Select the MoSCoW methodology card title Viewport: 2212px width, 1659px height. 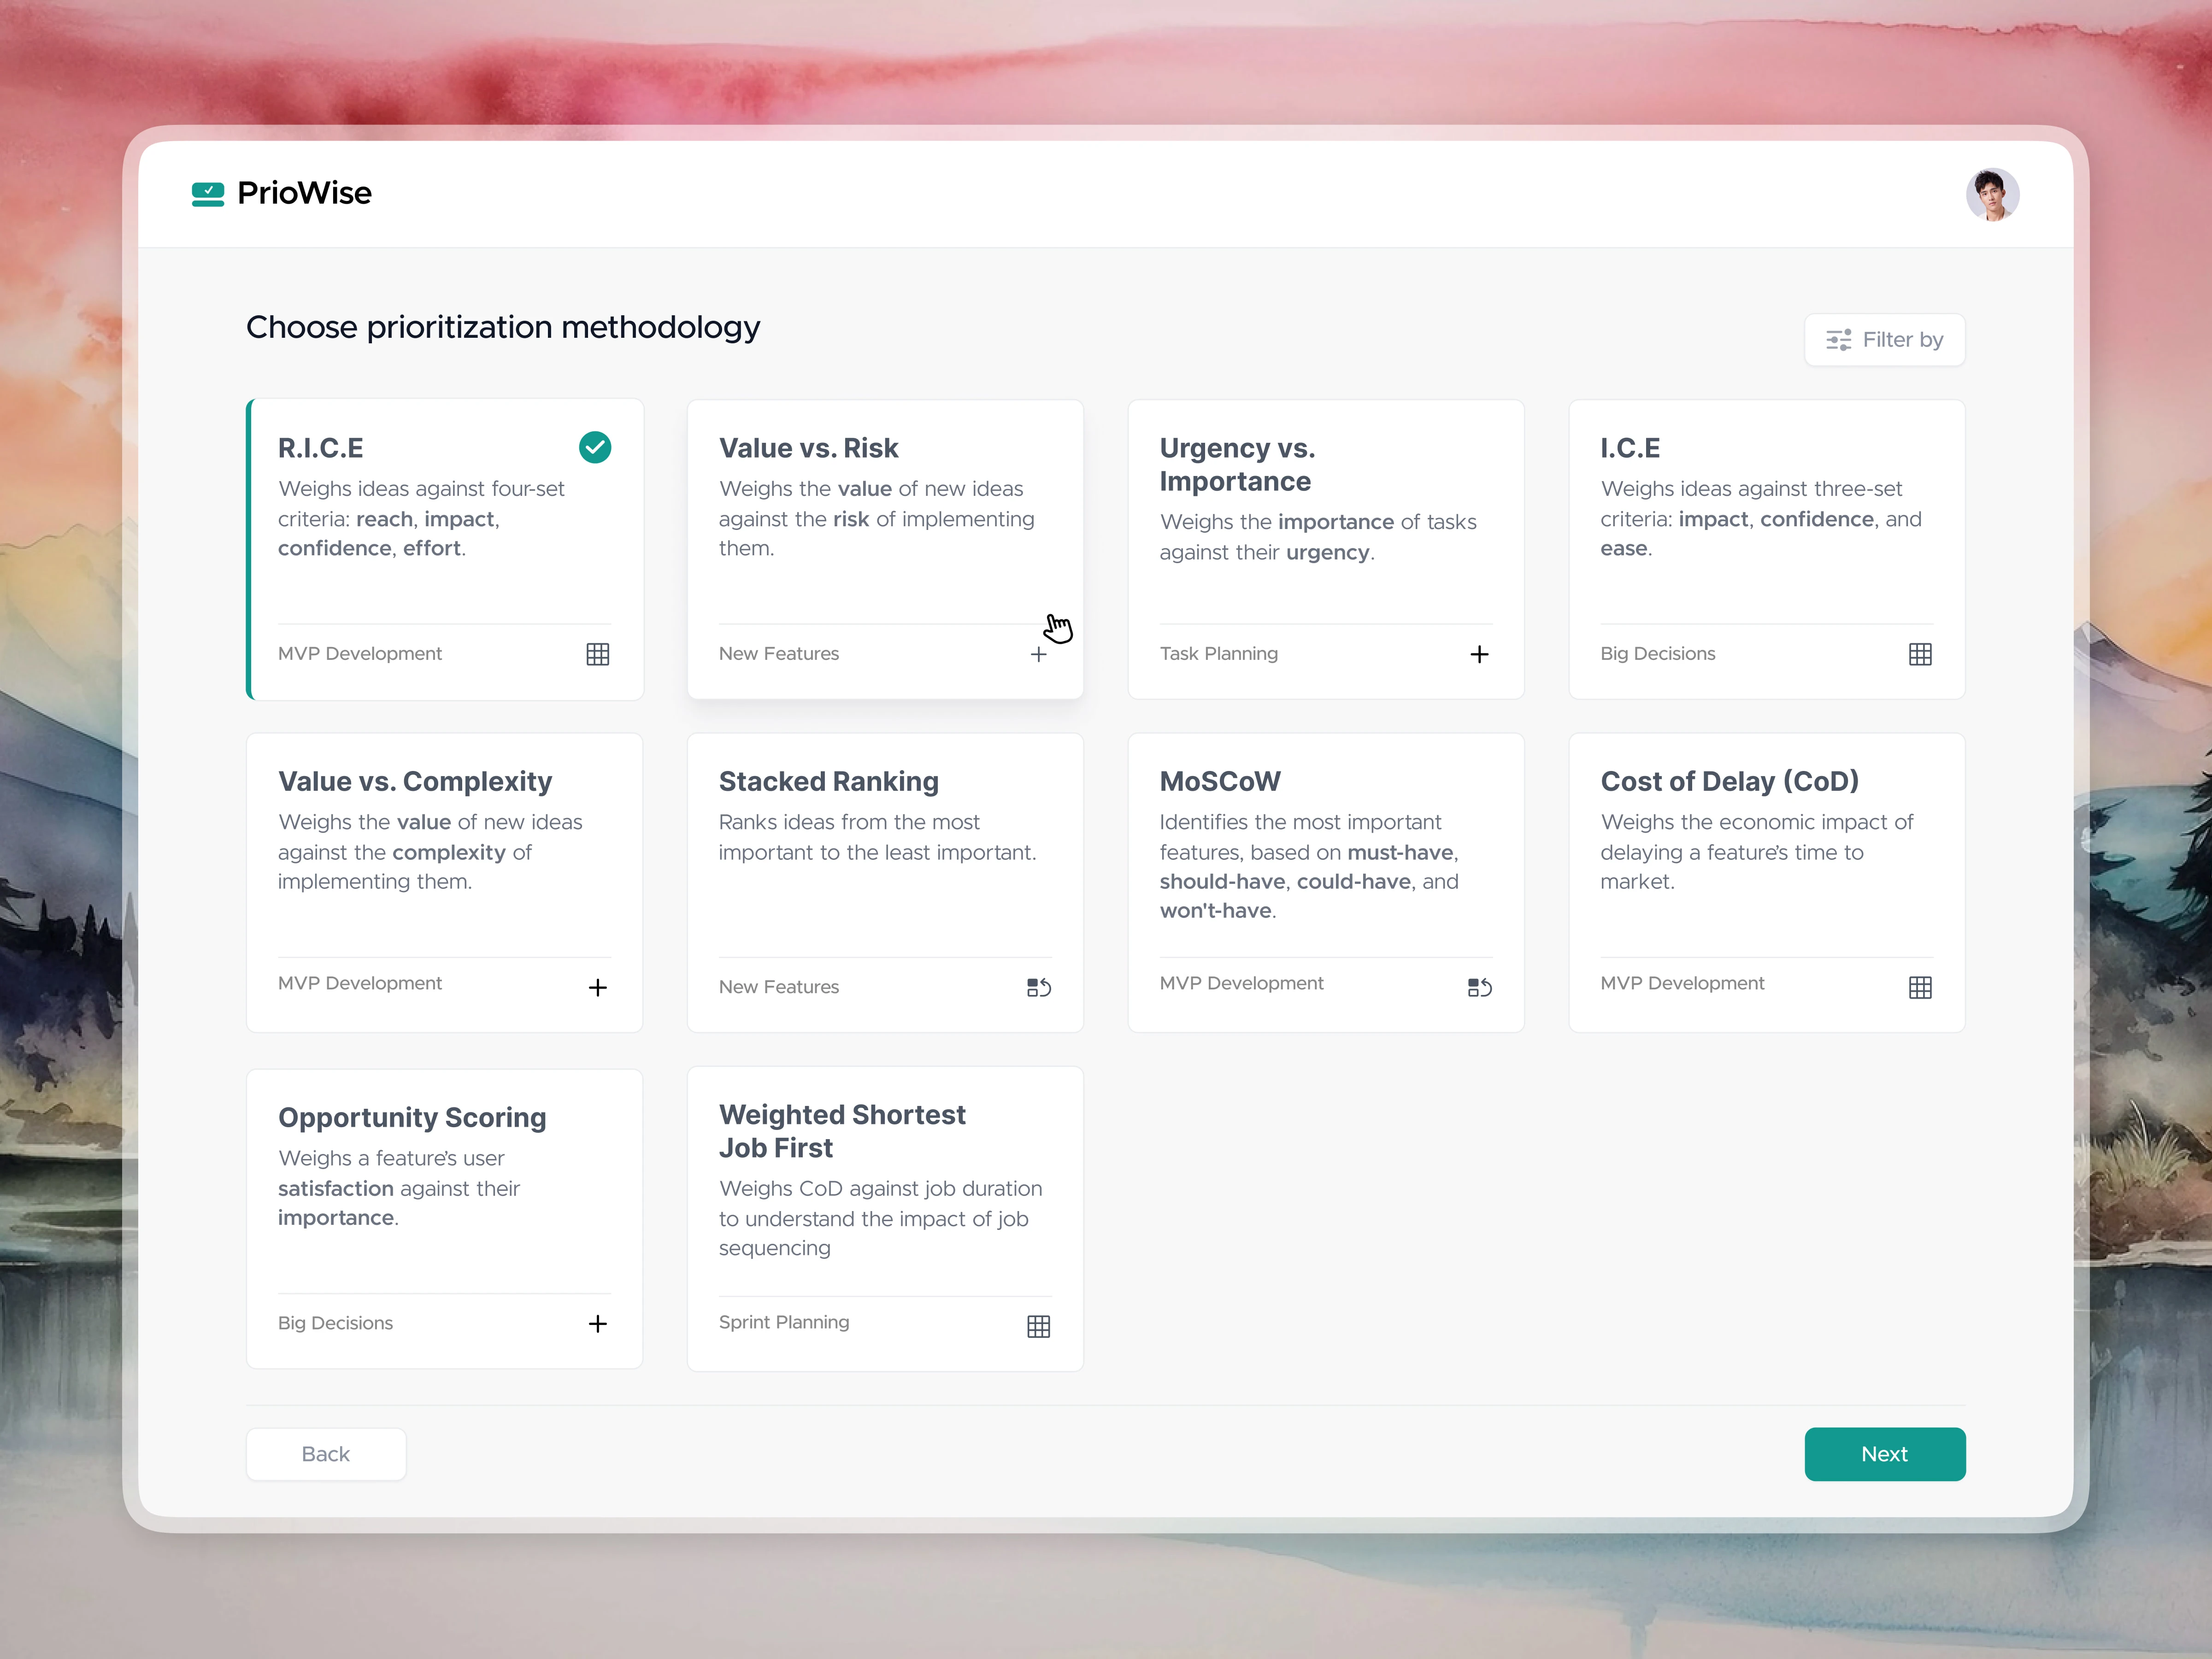(x=1219, y=781)
